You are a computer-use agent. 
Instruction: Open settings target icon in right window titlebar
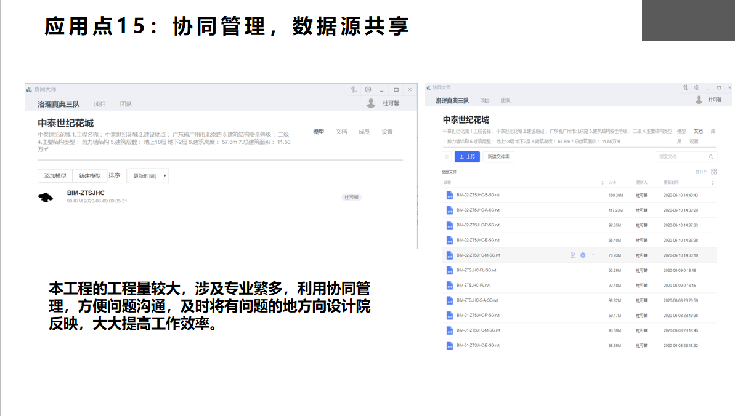[697, 88]
